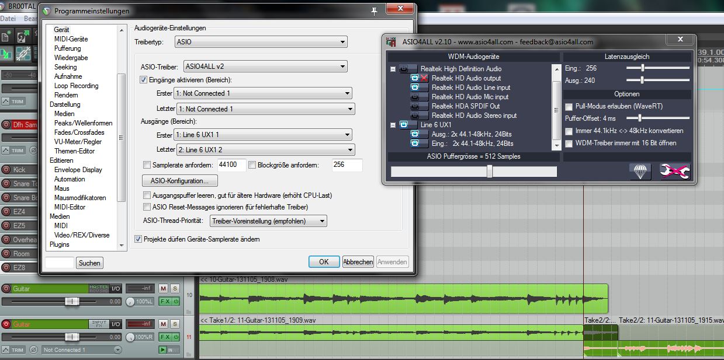Viewport: 724px width, 360px height.
Task: Open Ausgänge Letzter Line 6 UX1 2 dropdown
Action: [x=265, y=150]
